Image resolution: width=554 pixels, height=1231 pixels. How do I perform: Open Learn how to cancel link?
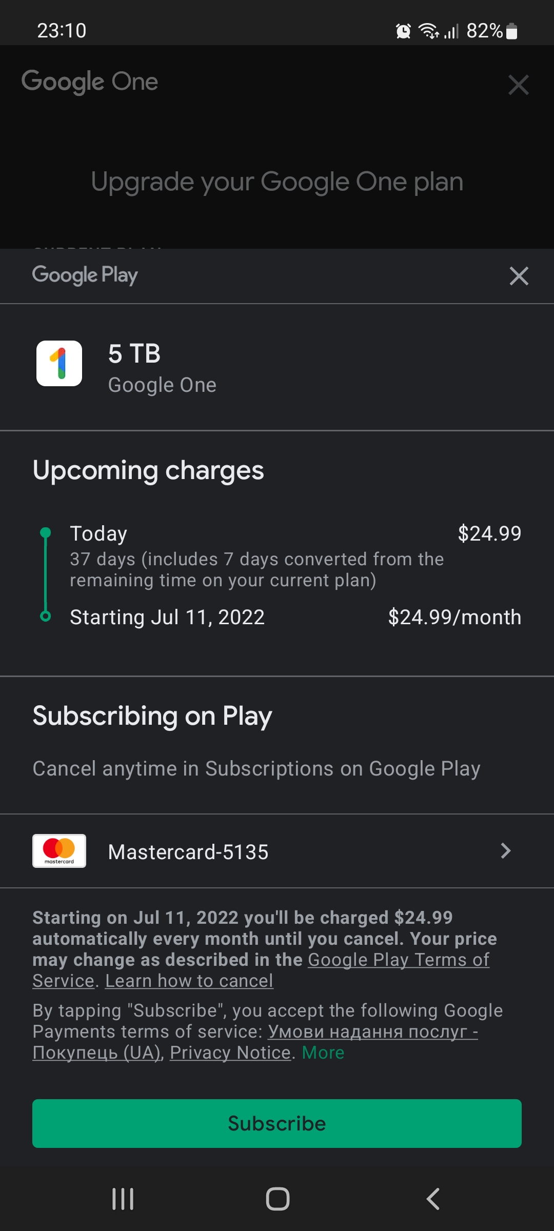tap(189, 981)
